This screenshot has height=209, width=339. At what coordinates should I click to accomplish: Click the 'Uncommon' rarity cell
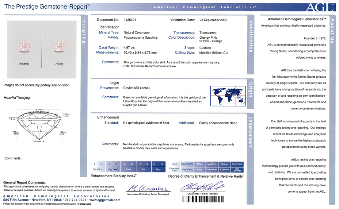212,170
